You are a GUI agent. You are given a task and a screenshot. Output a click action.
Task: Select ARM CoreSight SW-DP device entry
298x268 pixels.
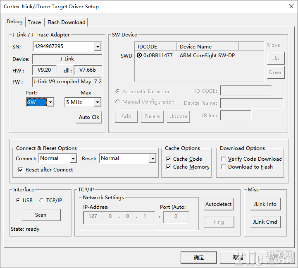point(207,56)
